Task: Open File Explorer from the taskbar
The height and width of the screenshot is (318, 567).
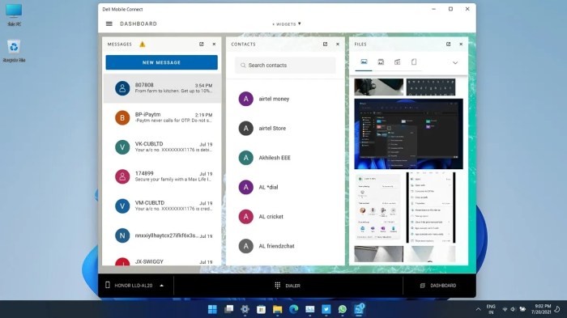Action: 277,309
